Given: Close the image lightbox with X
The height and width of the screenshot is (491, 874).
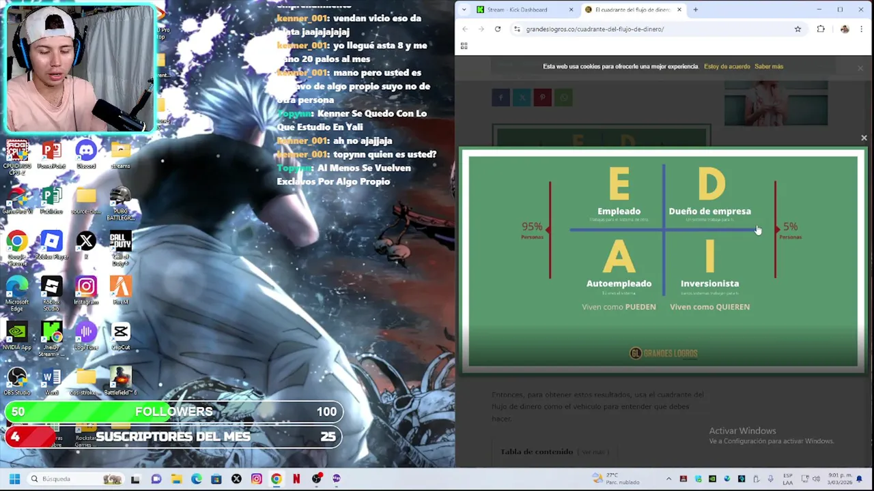Looking at the screenshot, I should click(x=864, y=138).
